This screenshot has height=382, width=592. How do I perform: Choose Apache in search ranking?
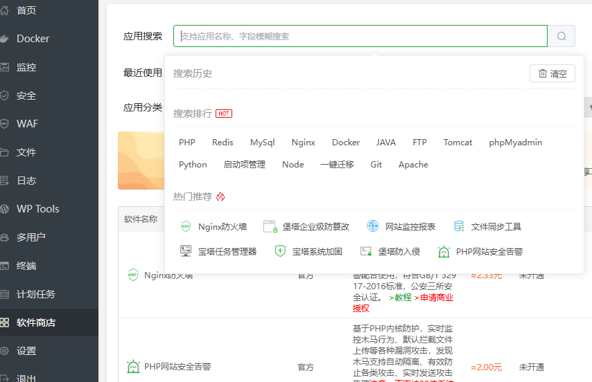[x=413, y=165]
